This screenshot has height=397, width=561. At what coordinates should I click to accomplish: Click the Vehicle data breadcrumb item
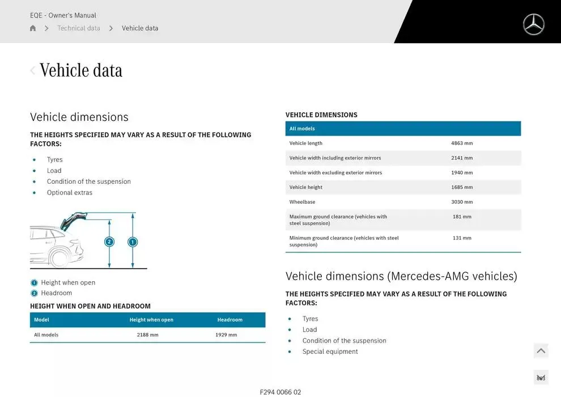(140, 28)
